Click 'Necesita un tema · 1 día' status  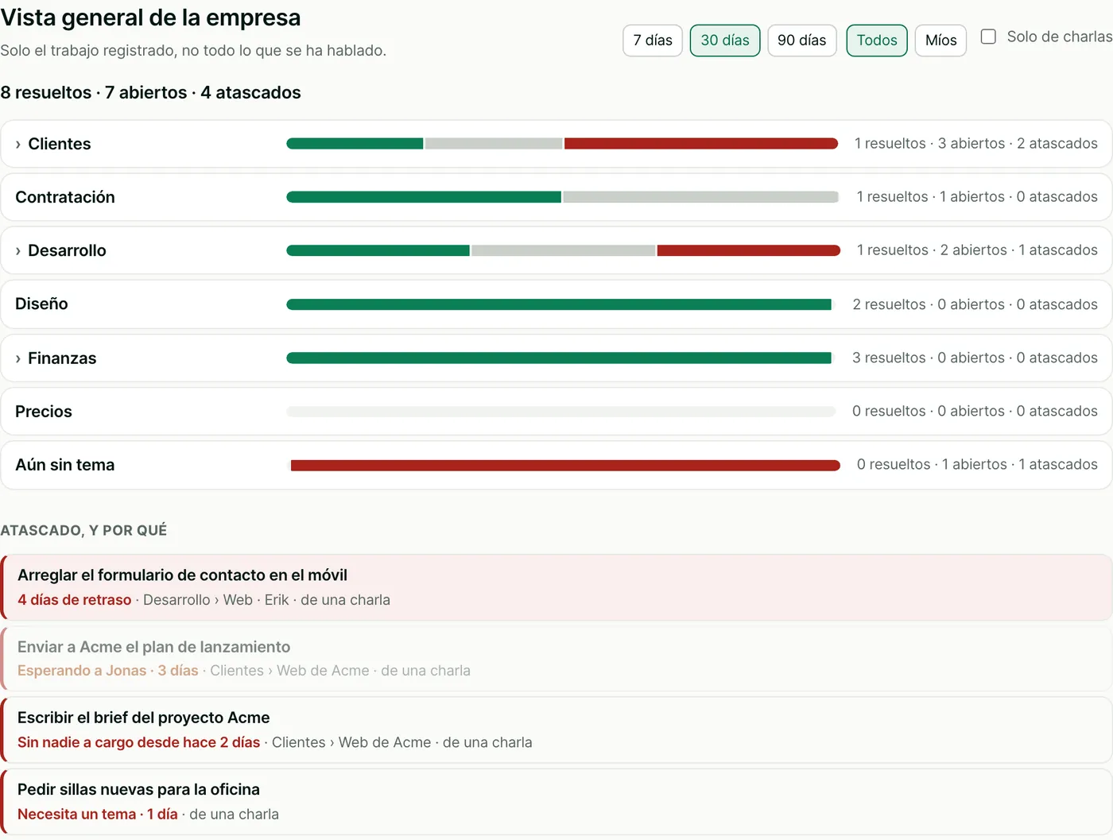pyautogui.click(x=98, y=814)
